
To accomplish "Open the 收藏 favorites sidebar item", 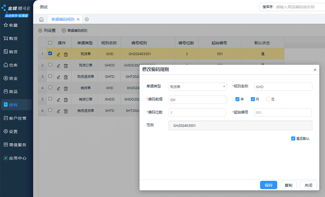I will point(11,25).
